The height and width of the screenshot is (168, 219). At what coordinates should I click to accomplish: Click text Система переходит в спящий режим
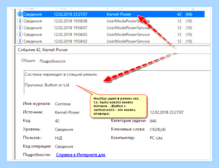pos(61,74)
